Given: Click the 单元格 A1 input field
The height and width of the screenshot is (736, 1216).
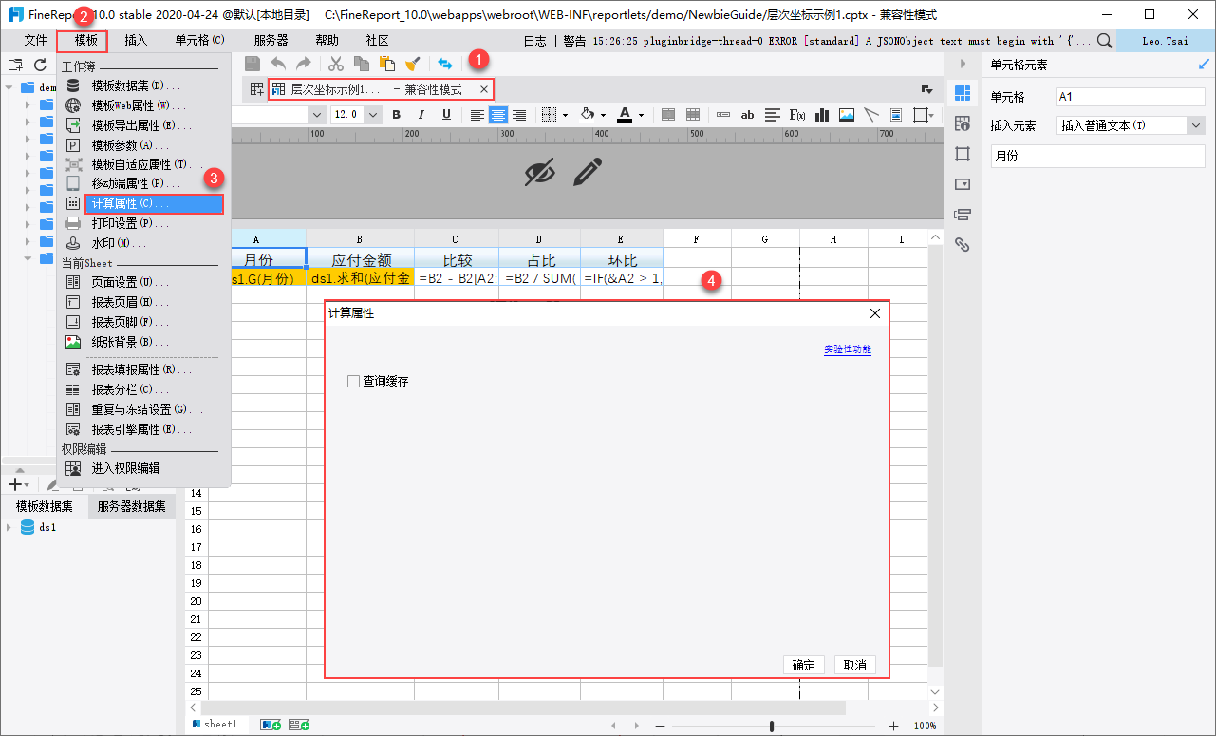Looking at the screenshot, I should pyautogui.click(x=1131, y=97).
